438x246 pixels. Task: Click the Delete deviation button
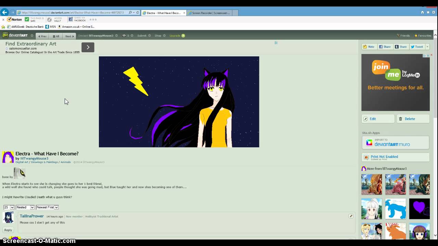click(x=413, y=119)
